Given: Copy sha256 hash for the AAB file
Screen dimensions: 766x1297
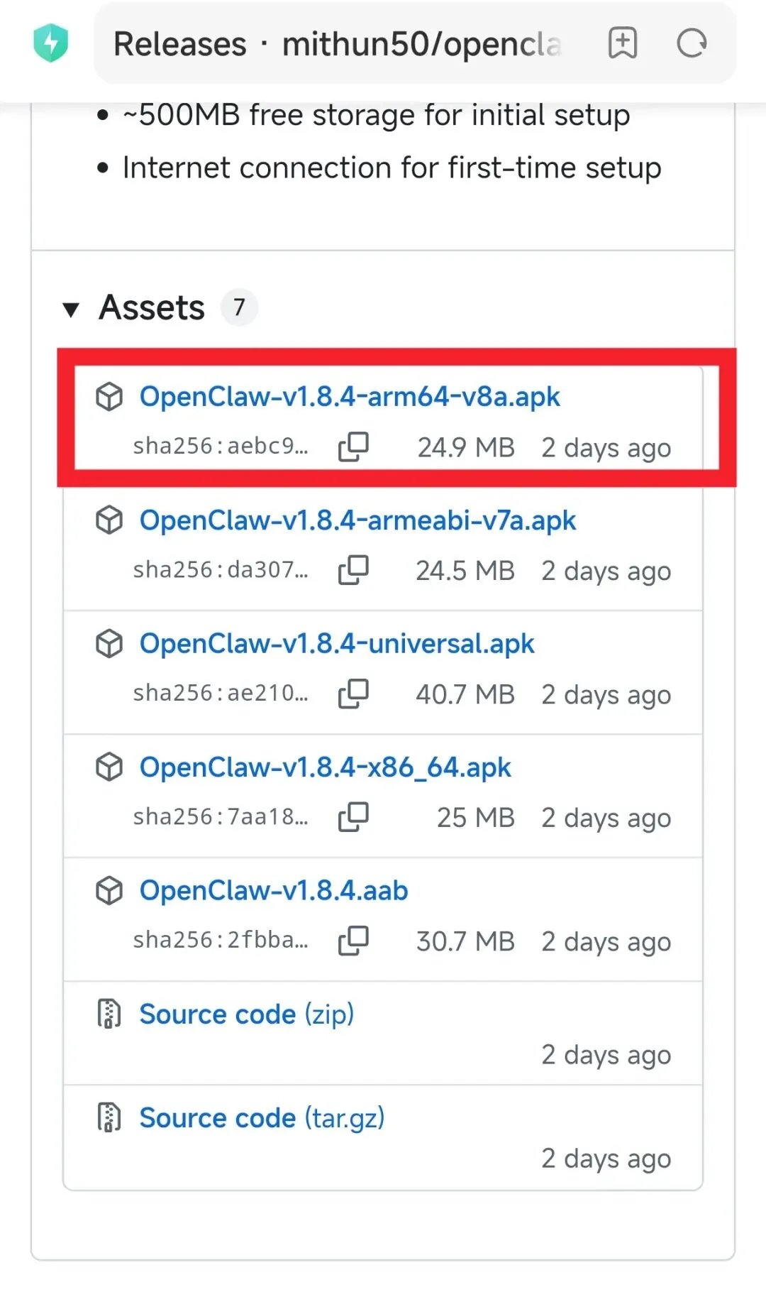Looking at the screenshot, I should pyautogui.click(x=353, y=941).
